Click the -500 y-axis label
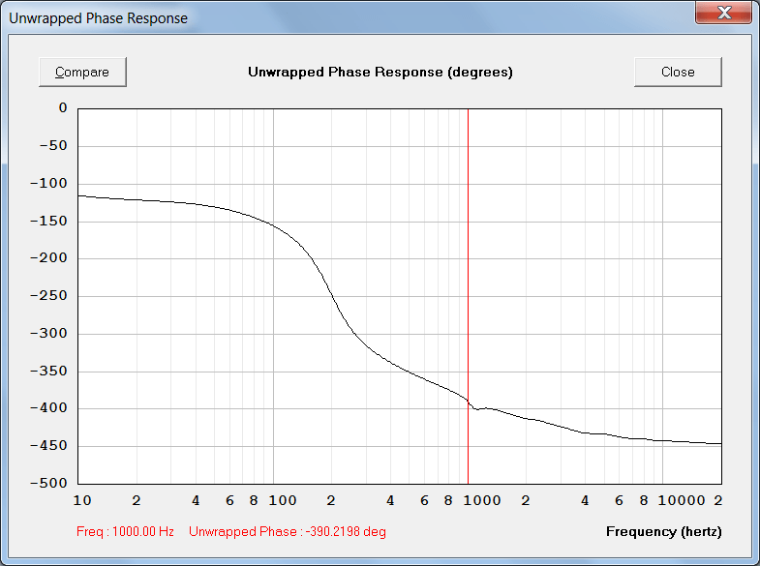 [48, 483]
